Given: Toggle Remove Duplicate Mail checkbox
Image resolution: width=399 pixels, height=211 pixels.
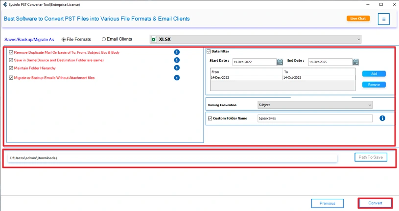Looking at the screenshot, I should [x=11, y=52].
